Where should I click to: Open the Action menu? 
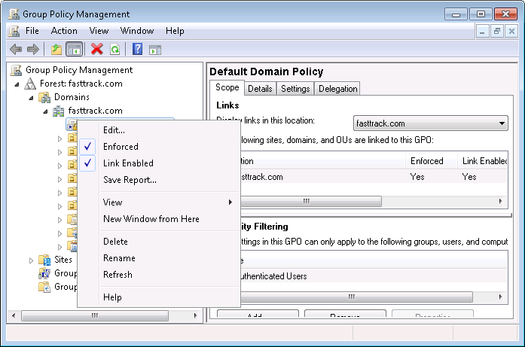click(x=64, y=31)
